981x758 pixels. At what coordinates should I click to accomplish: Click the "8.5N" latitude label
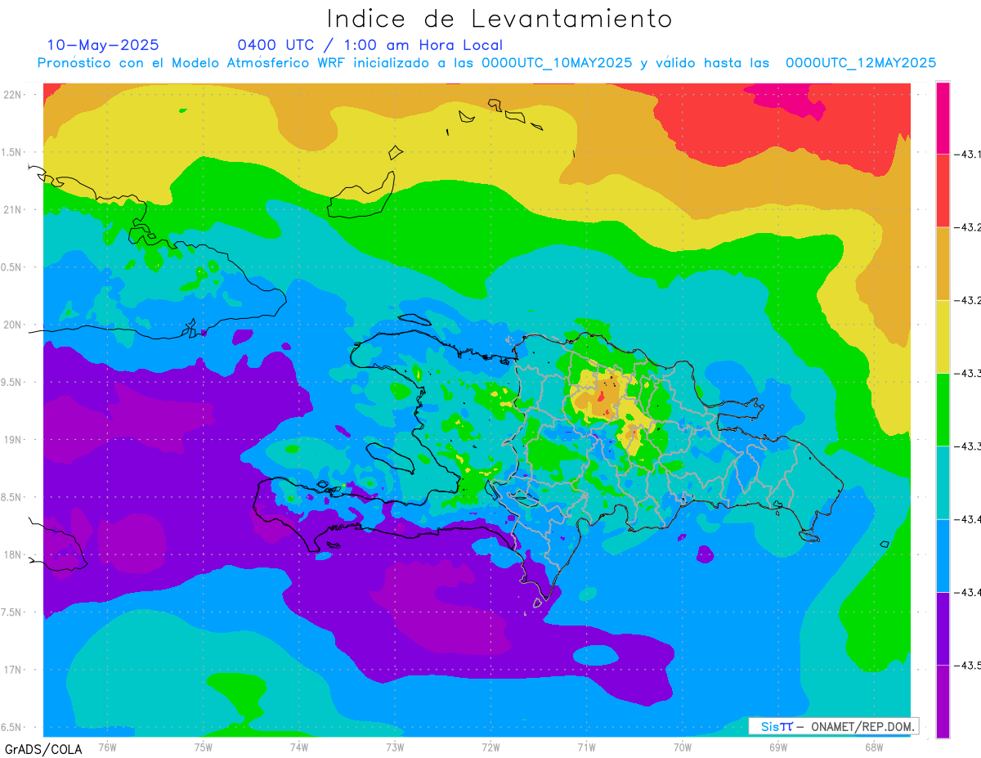(10, 497)
